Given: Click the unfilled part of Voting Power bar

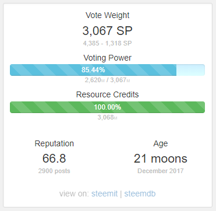Looking at the screenshot, I should point(190,70).
